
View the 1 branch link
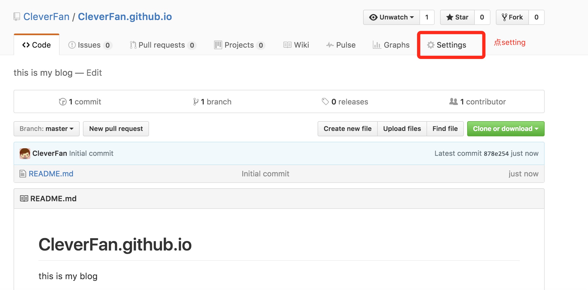[x=212, y=102]
